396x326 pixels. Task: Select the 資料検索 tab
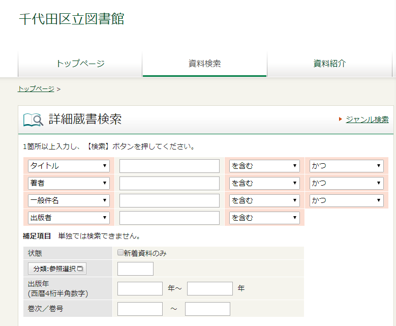(x=204, y=64)
